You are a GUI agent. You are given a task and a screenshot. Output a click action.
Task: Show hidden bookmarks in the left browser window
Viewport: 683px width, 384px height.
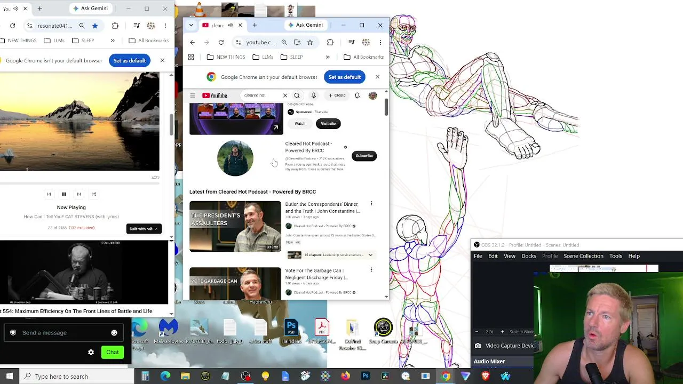113,41
